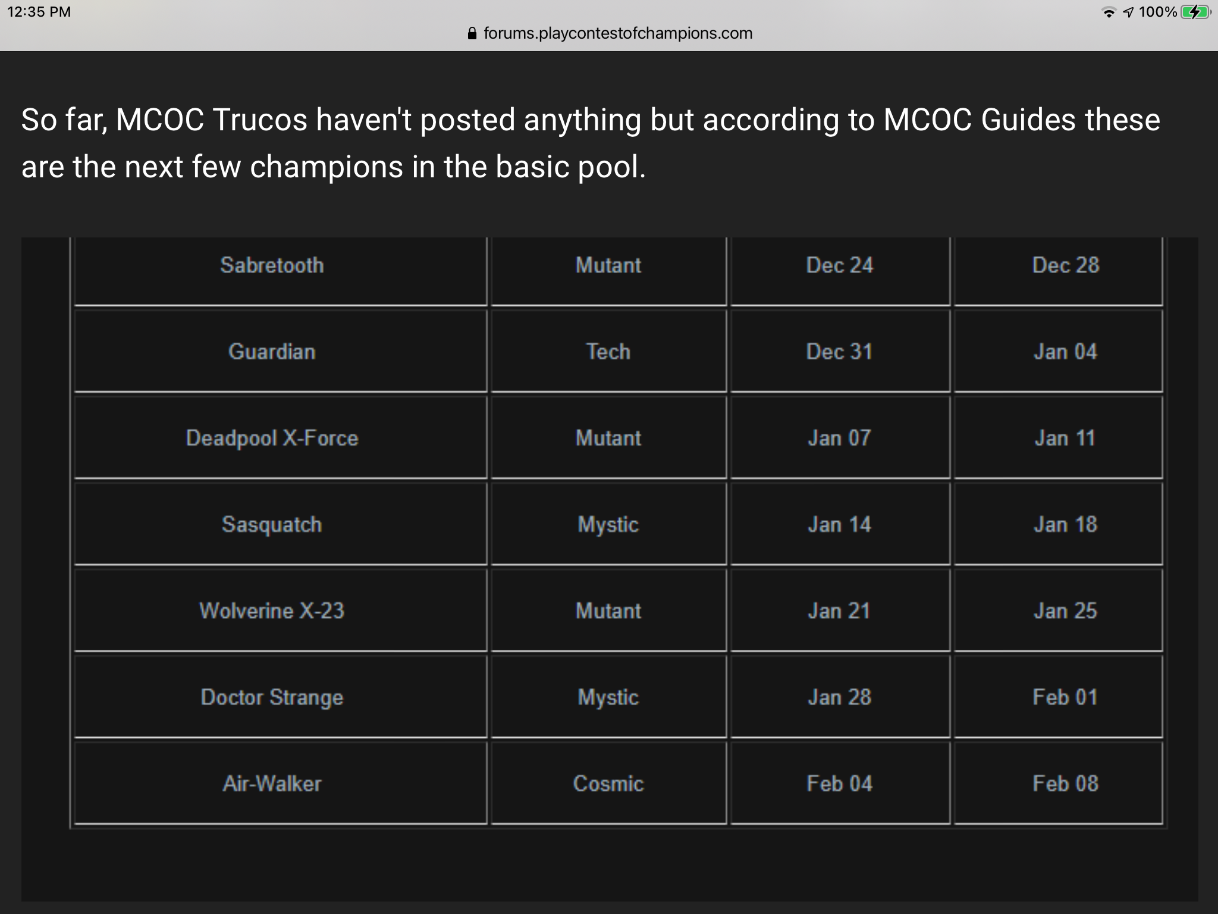Tap the location arrow status icon

tap(1128, 12)
